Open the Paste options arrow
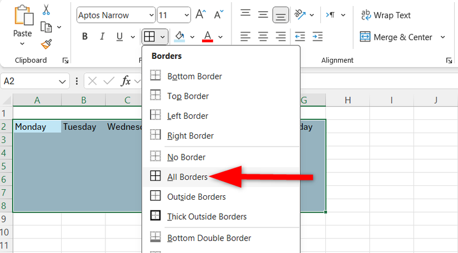The image size is (458, 253). tap(22, 44)
